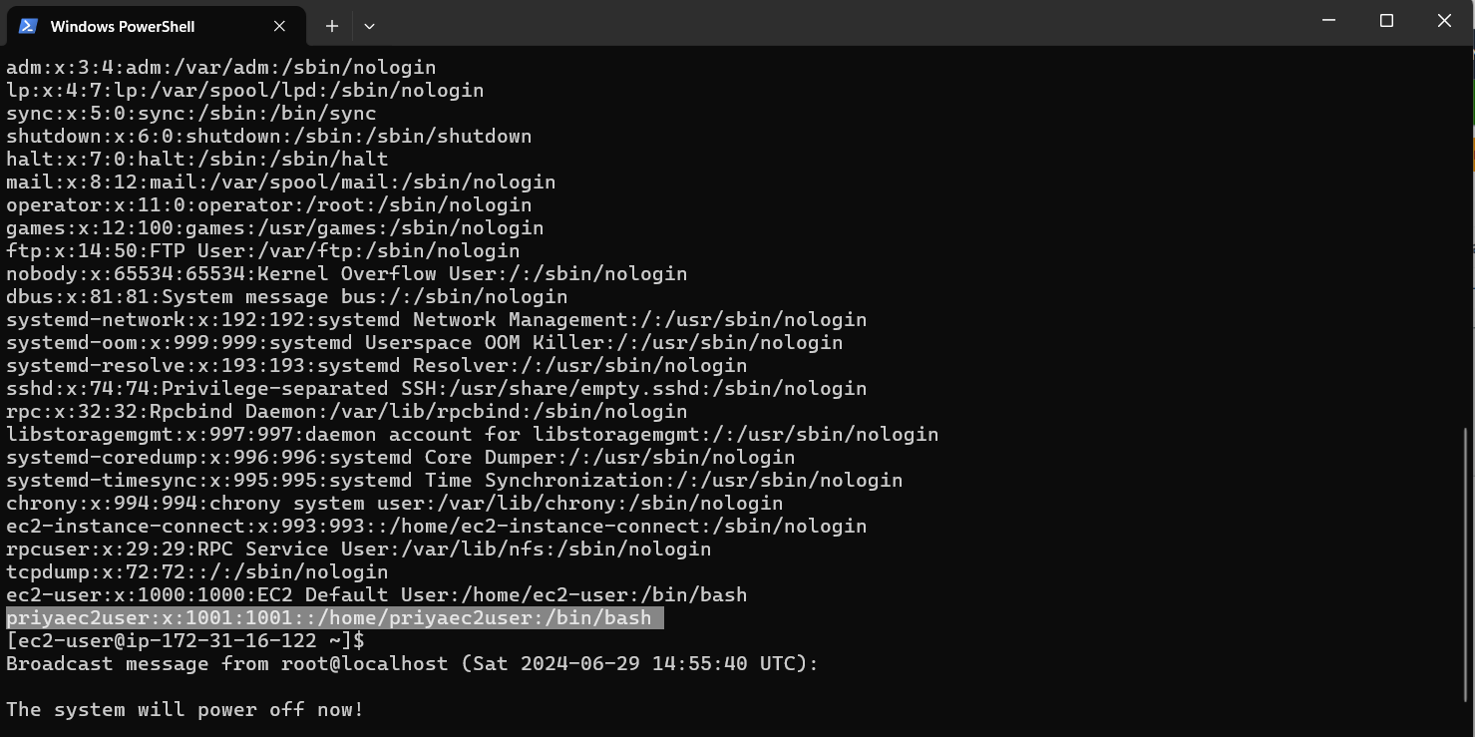Close the Windows PowerShell tab

click(x=280, y=26)
